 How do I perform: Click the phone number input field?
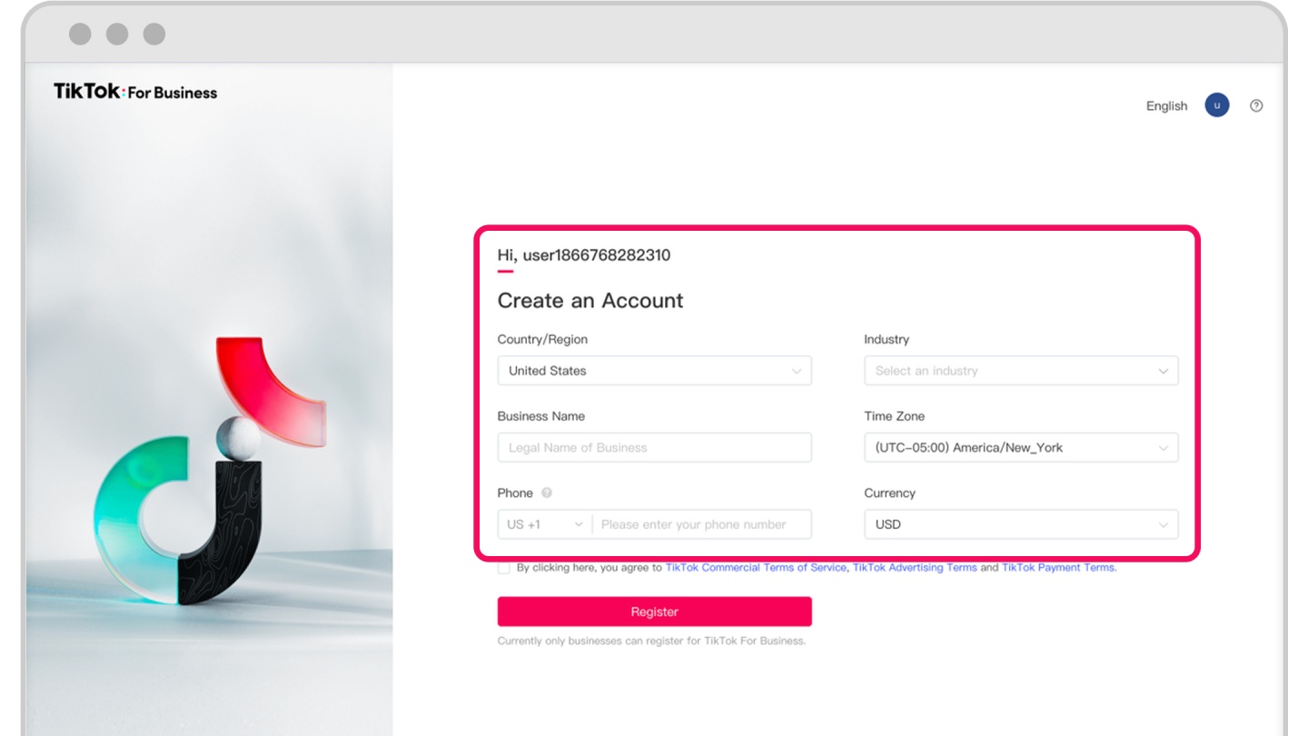coord(699,525)
